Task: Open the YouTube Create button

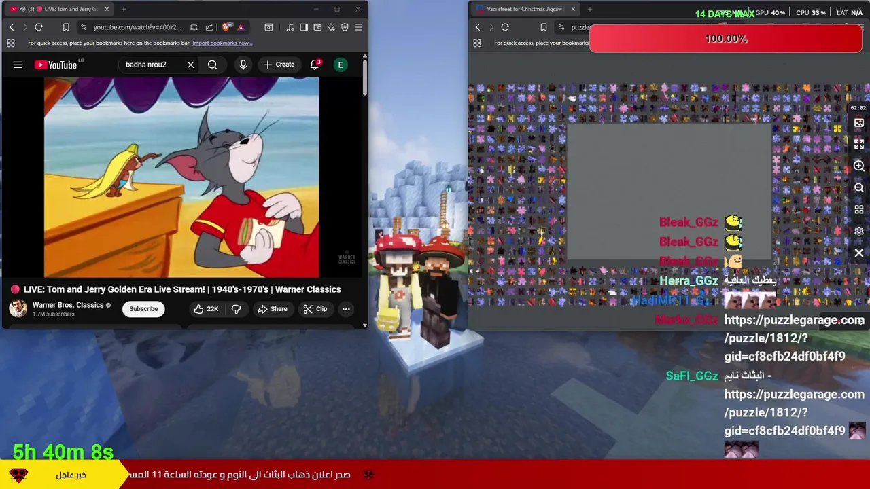Action: [279, 65]
